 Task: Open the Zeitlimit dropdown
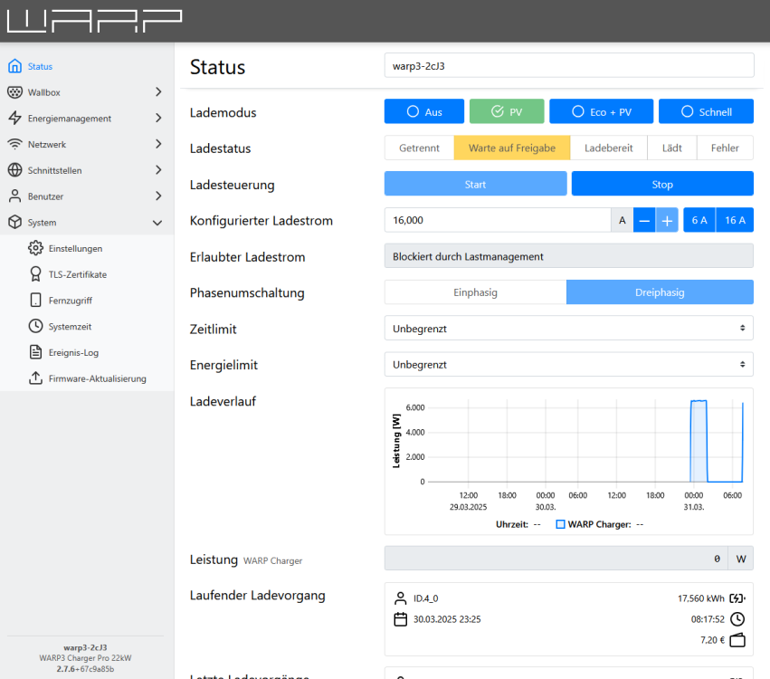pos(568,329)
